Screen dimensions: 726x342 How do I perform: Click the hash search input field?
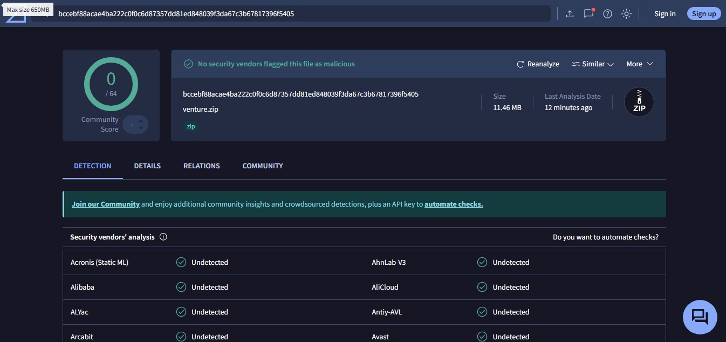pyautogui.click(x=291, y=14)
